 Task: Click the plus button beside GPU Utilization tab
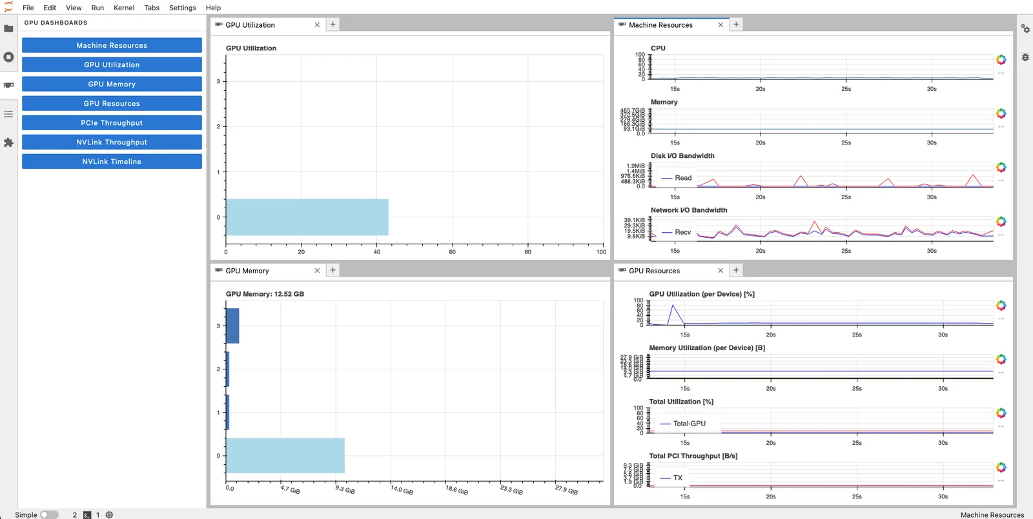tap(332, 24)
